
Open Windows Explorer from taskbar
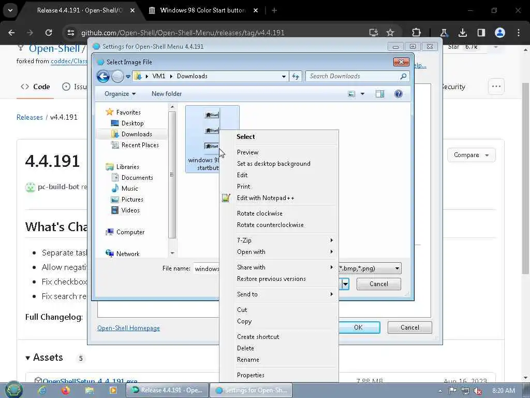89,390
